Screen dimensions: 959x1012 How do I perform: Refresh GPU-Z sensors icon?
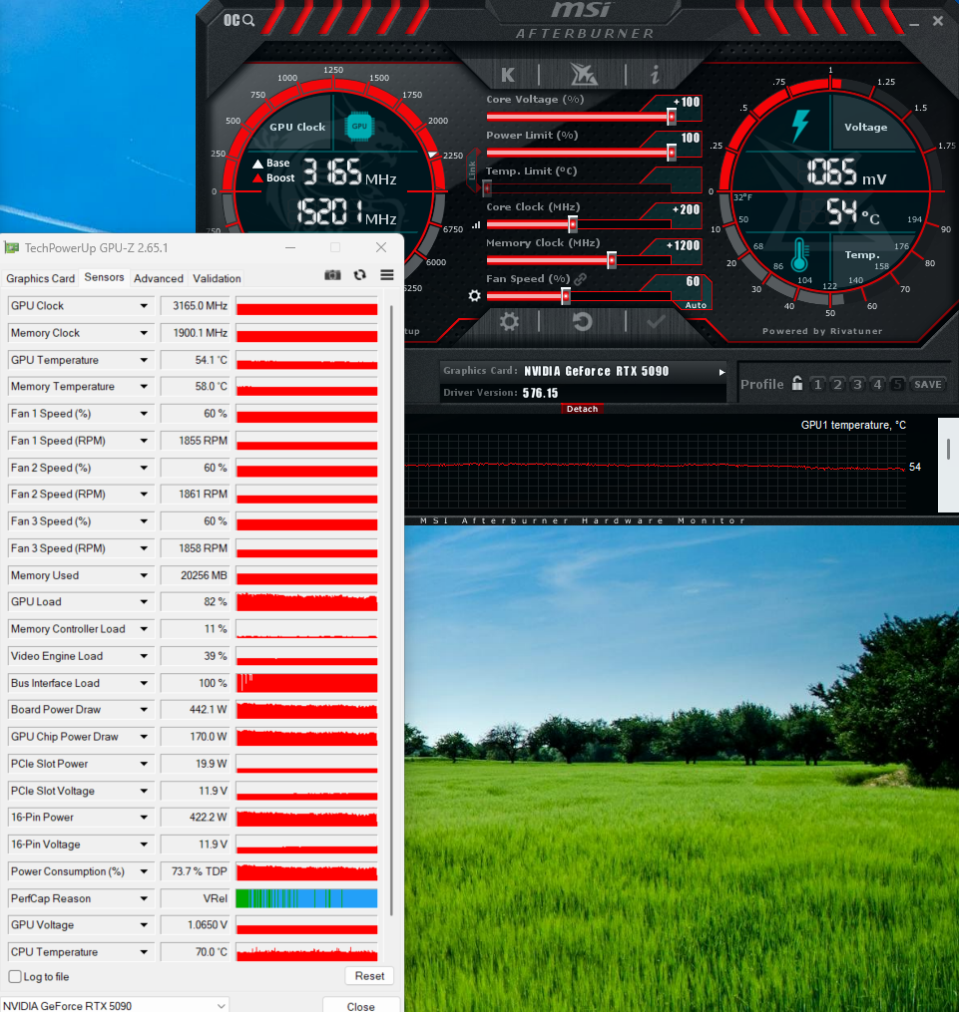[359, 275]
